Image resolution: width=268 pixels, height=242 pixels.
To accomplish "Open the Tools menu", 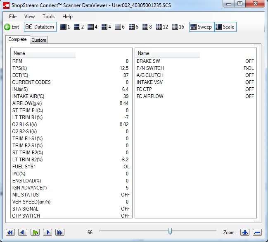I will [x=49, y=17].
